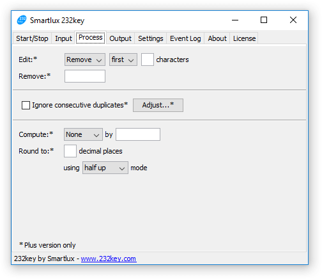Click the 'characters' label text
This screenshot has height=279, width=322.
[172, 60]
